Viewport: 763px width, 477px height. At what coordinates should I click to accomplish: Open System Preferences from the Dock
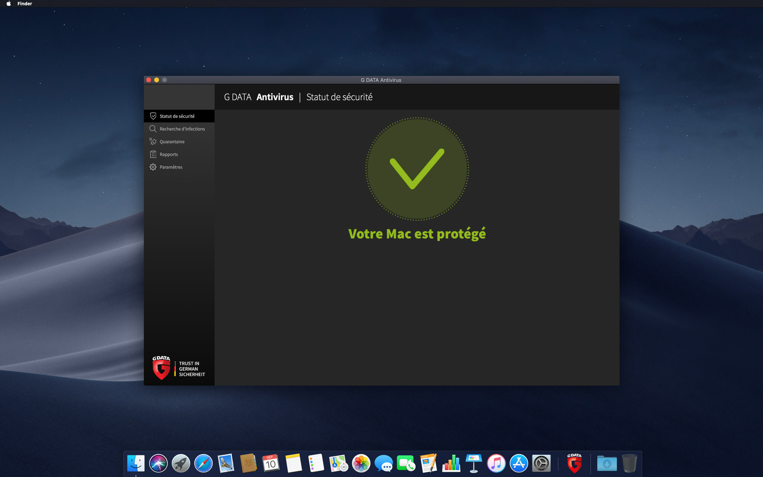click(541, 463)
